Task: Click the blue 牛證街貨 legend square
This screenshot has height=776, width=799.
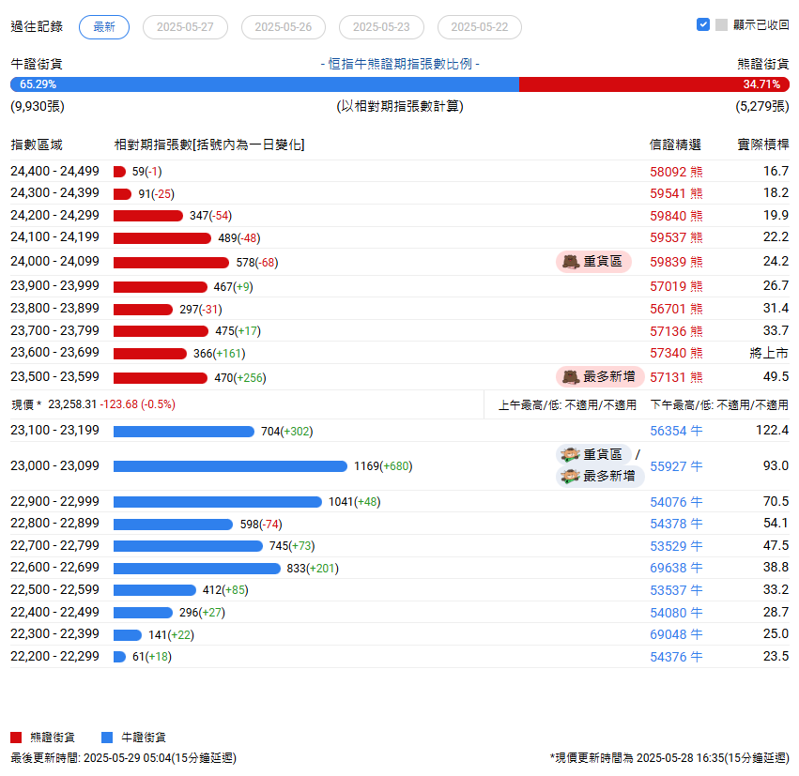Action: click(107, 738)
